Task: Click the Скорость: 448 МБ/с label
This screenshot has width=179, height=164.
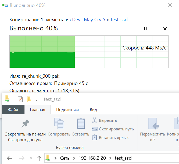Action: [x=144, y=48]
